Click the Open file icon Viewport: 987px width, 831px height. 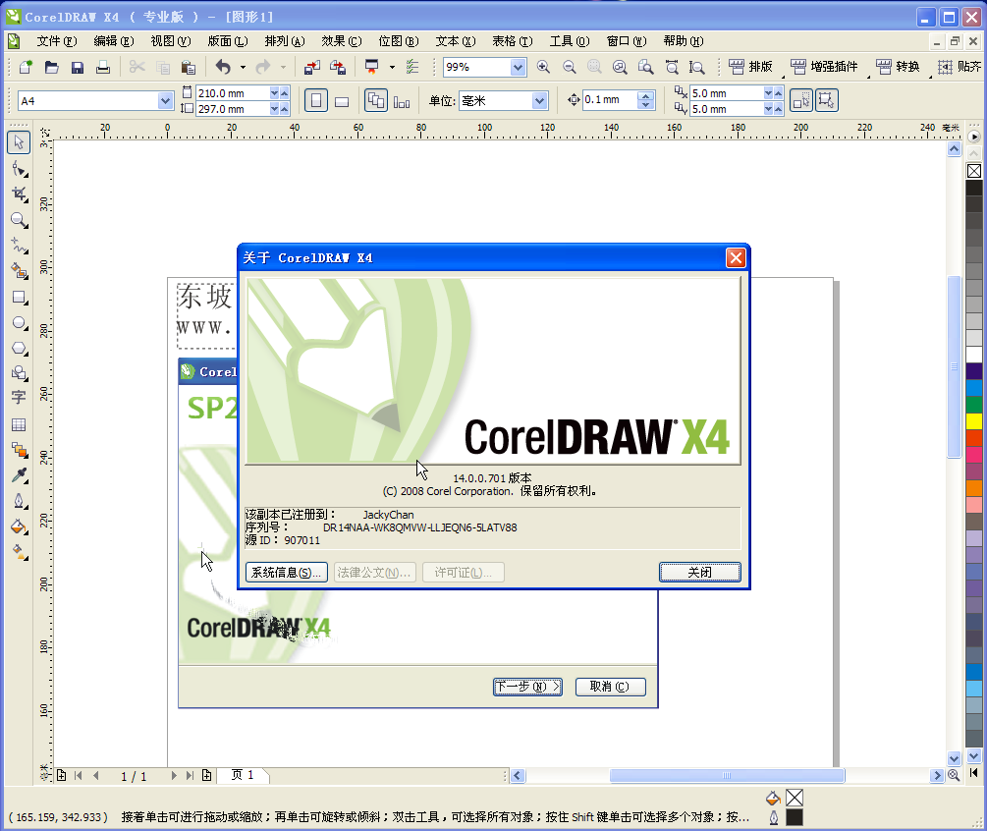pyautogui.click(x=52, y=67)
